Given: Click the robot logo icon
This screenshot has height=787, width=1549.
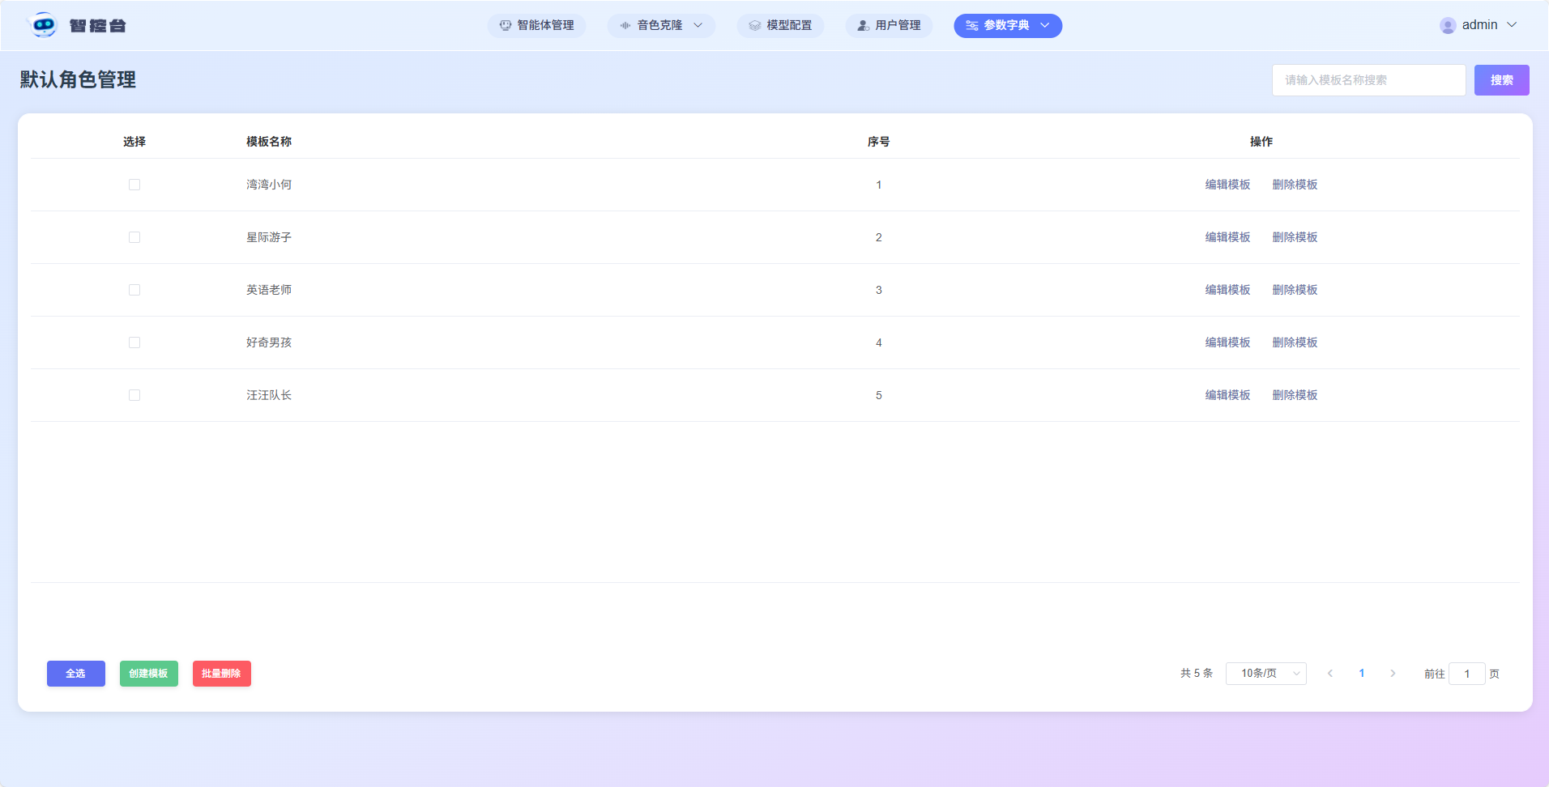Looking at the screenshot, I should pyautogui.click(x=43, y=25).
